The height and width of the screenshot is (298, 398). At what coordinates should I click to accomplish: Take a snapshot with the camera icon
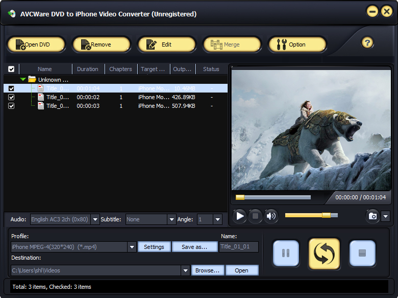point(372,216)
